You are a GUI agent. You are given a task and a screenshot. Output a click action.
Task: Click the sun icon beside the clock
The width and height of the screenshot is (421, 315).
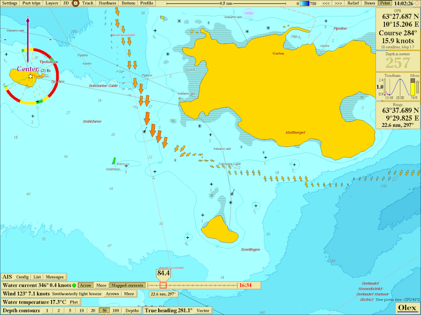click(417, 3)
